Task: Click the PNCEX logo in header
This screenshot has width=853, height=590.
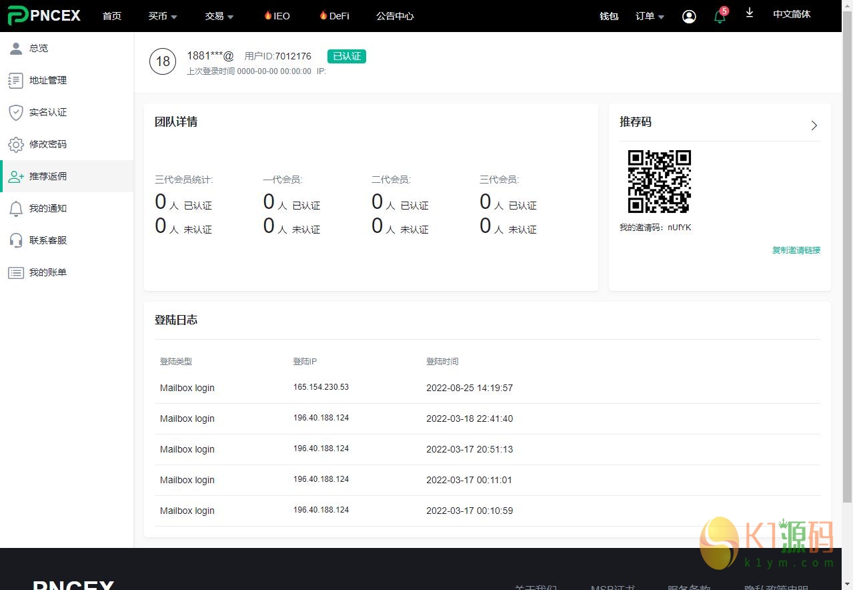Action: pyautogui.click(x=44, y=15)
